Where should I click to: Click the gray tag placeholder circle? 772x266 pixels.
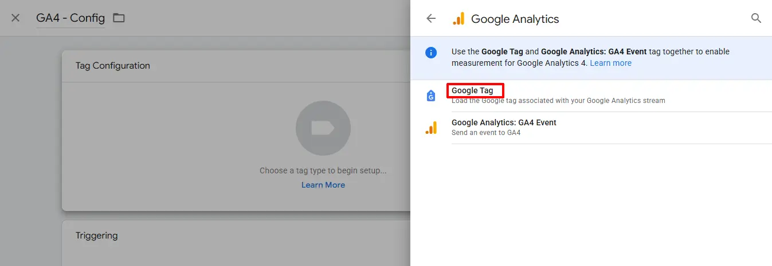coord(323,128)
